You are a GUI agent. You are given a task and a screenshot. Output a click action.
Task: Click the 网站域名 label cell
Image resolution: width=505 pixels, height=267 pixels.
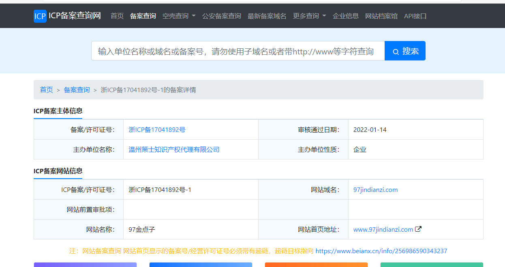pos(303,189)
